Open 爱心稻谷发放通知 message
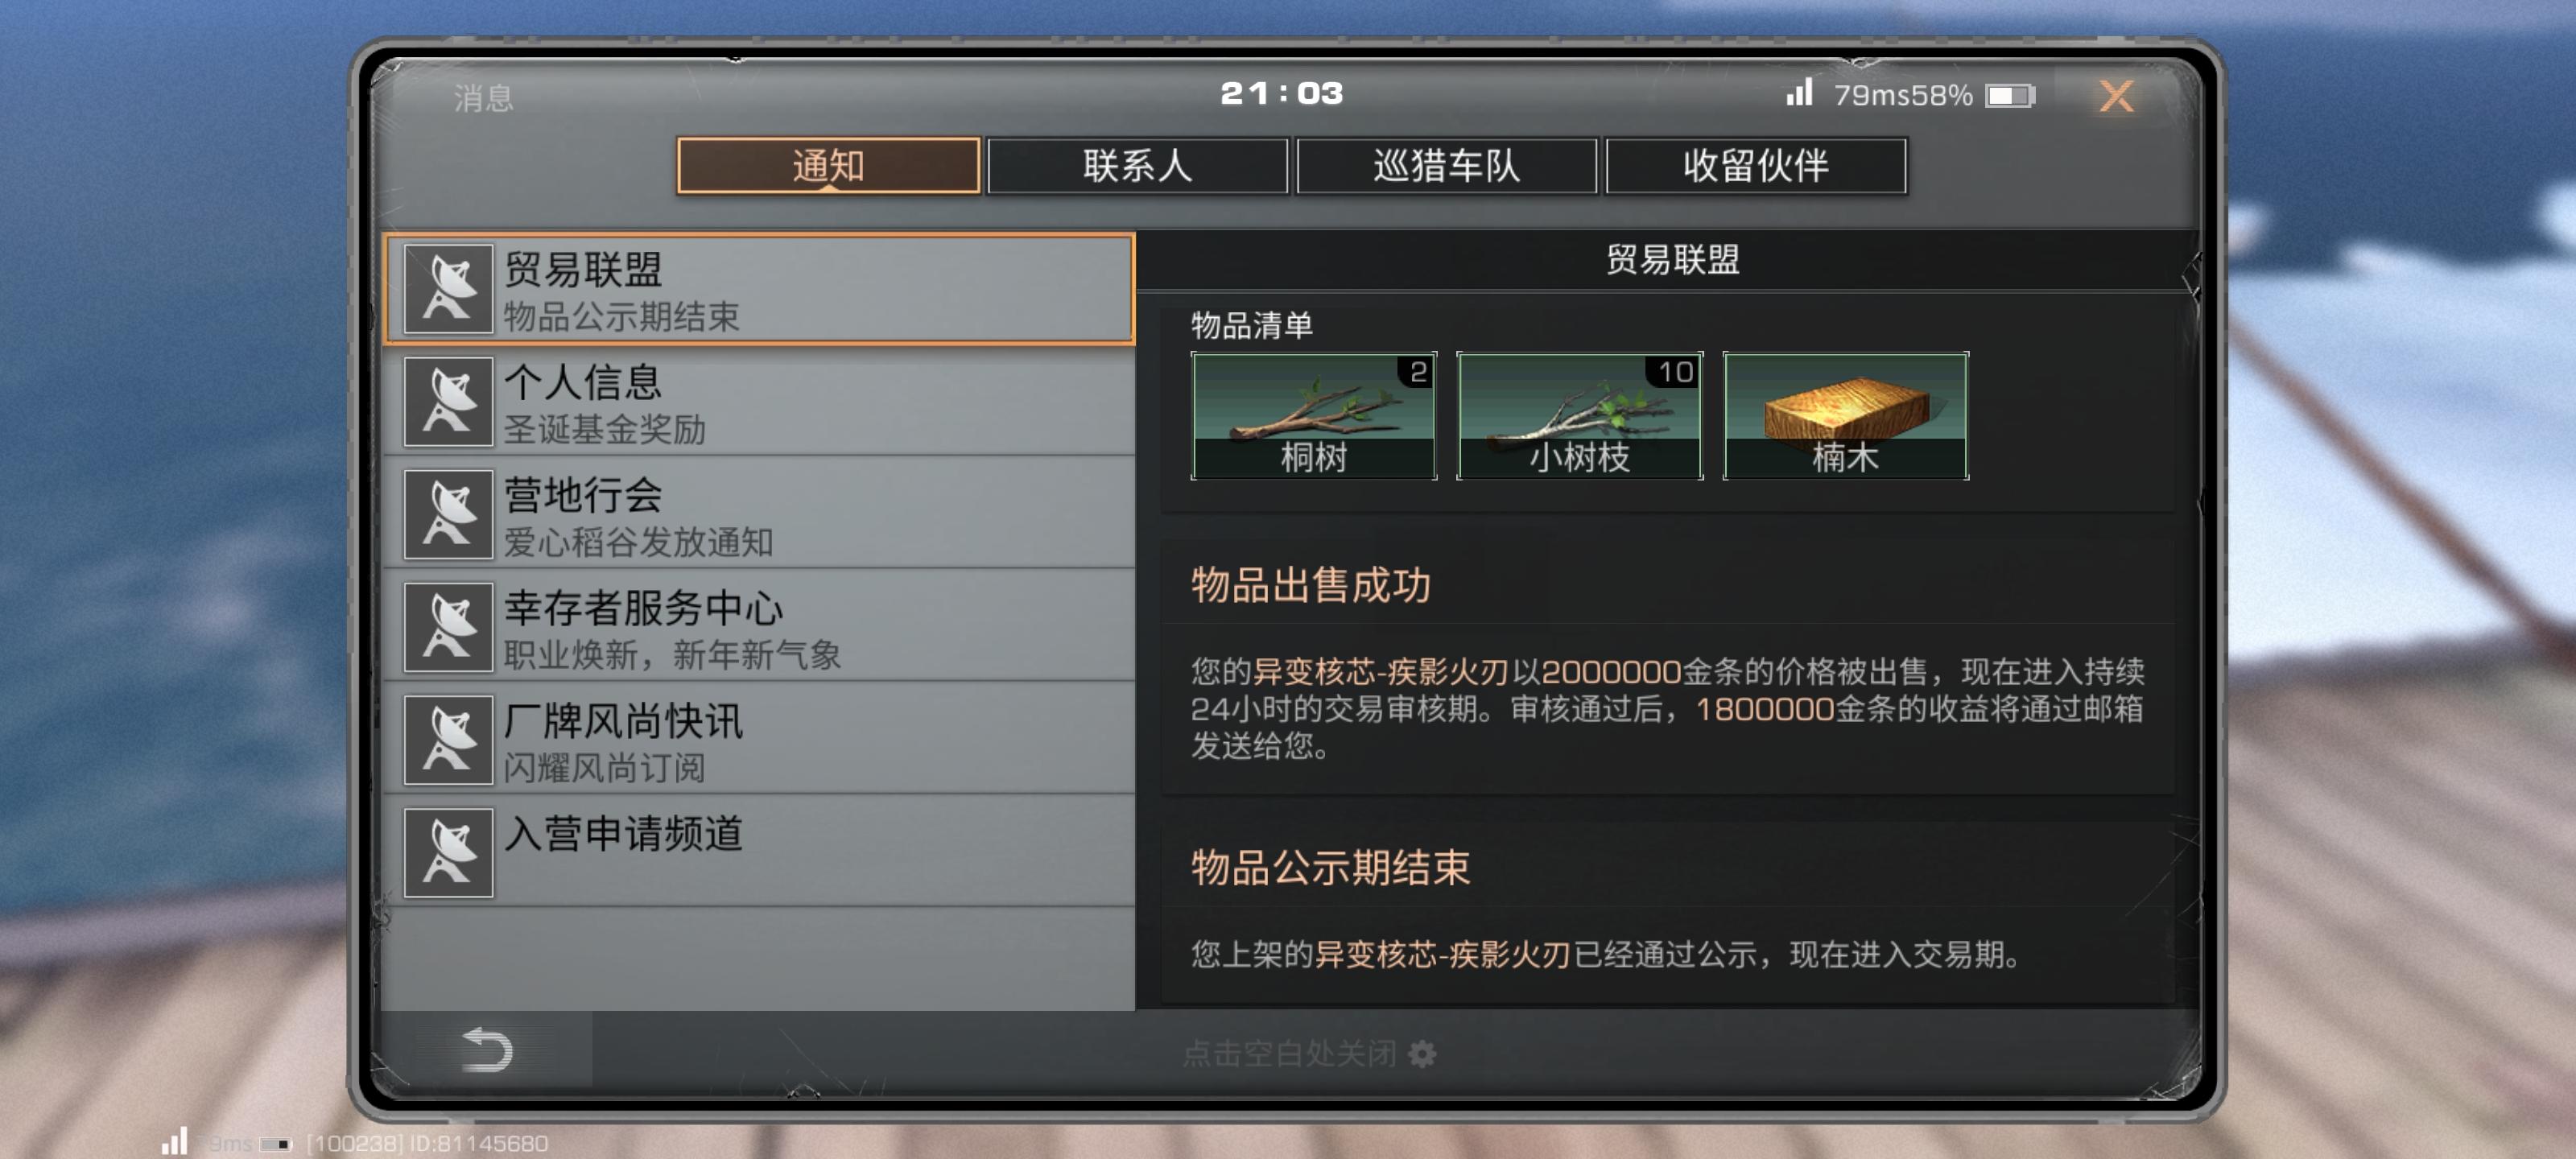 pyautogui.click(x=759, y=515)
